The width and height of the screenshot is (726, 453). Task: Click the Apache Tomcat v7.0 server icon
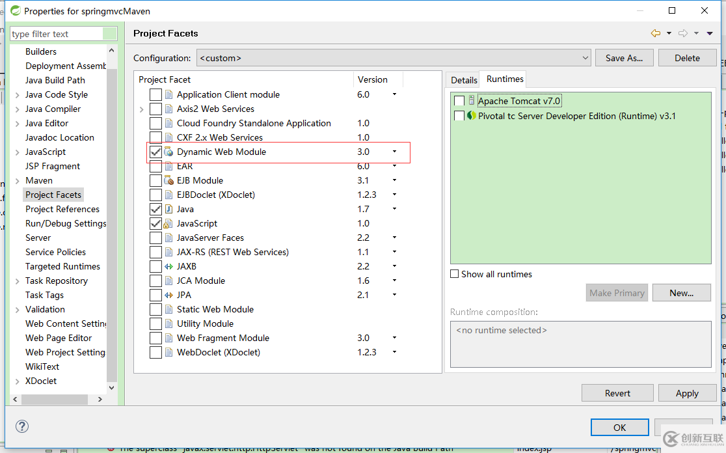coord(472,100)
